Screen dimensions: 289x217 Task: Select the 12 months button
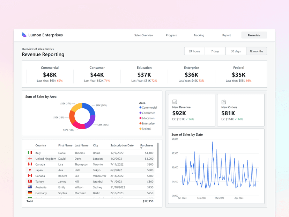256,51
